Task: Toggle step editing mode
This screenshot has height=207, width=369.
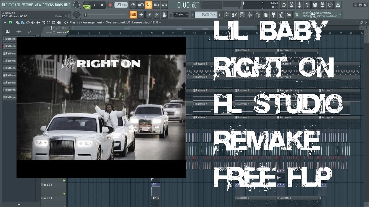Action: 149,14
